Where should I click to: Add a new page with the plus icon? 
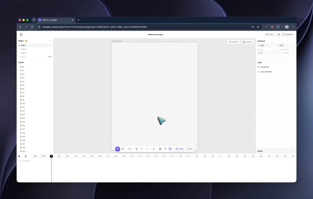click(48, 41)
